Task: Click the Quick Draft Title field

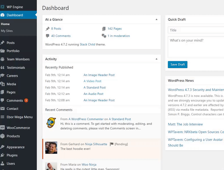Action: point(196,30)
